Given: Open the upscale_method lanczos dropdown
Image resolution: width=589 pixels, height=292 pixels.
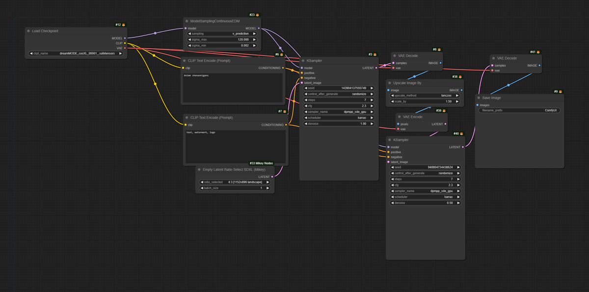Looking at the screenshot, I should 426,96.
